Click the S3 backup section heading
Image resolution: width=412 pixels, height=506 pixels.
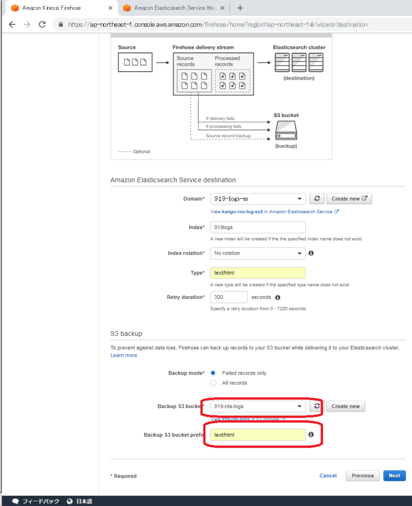[126, 334]
